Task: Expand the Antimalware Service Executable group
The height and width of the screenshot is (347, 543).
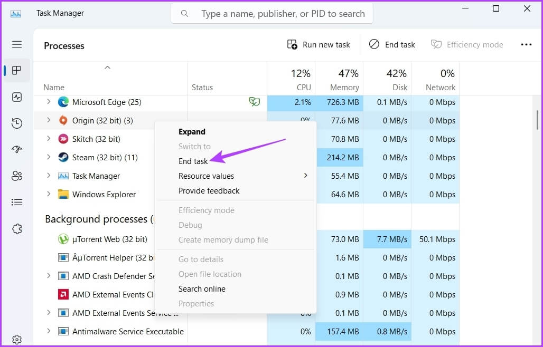Action: coord(49,331)
